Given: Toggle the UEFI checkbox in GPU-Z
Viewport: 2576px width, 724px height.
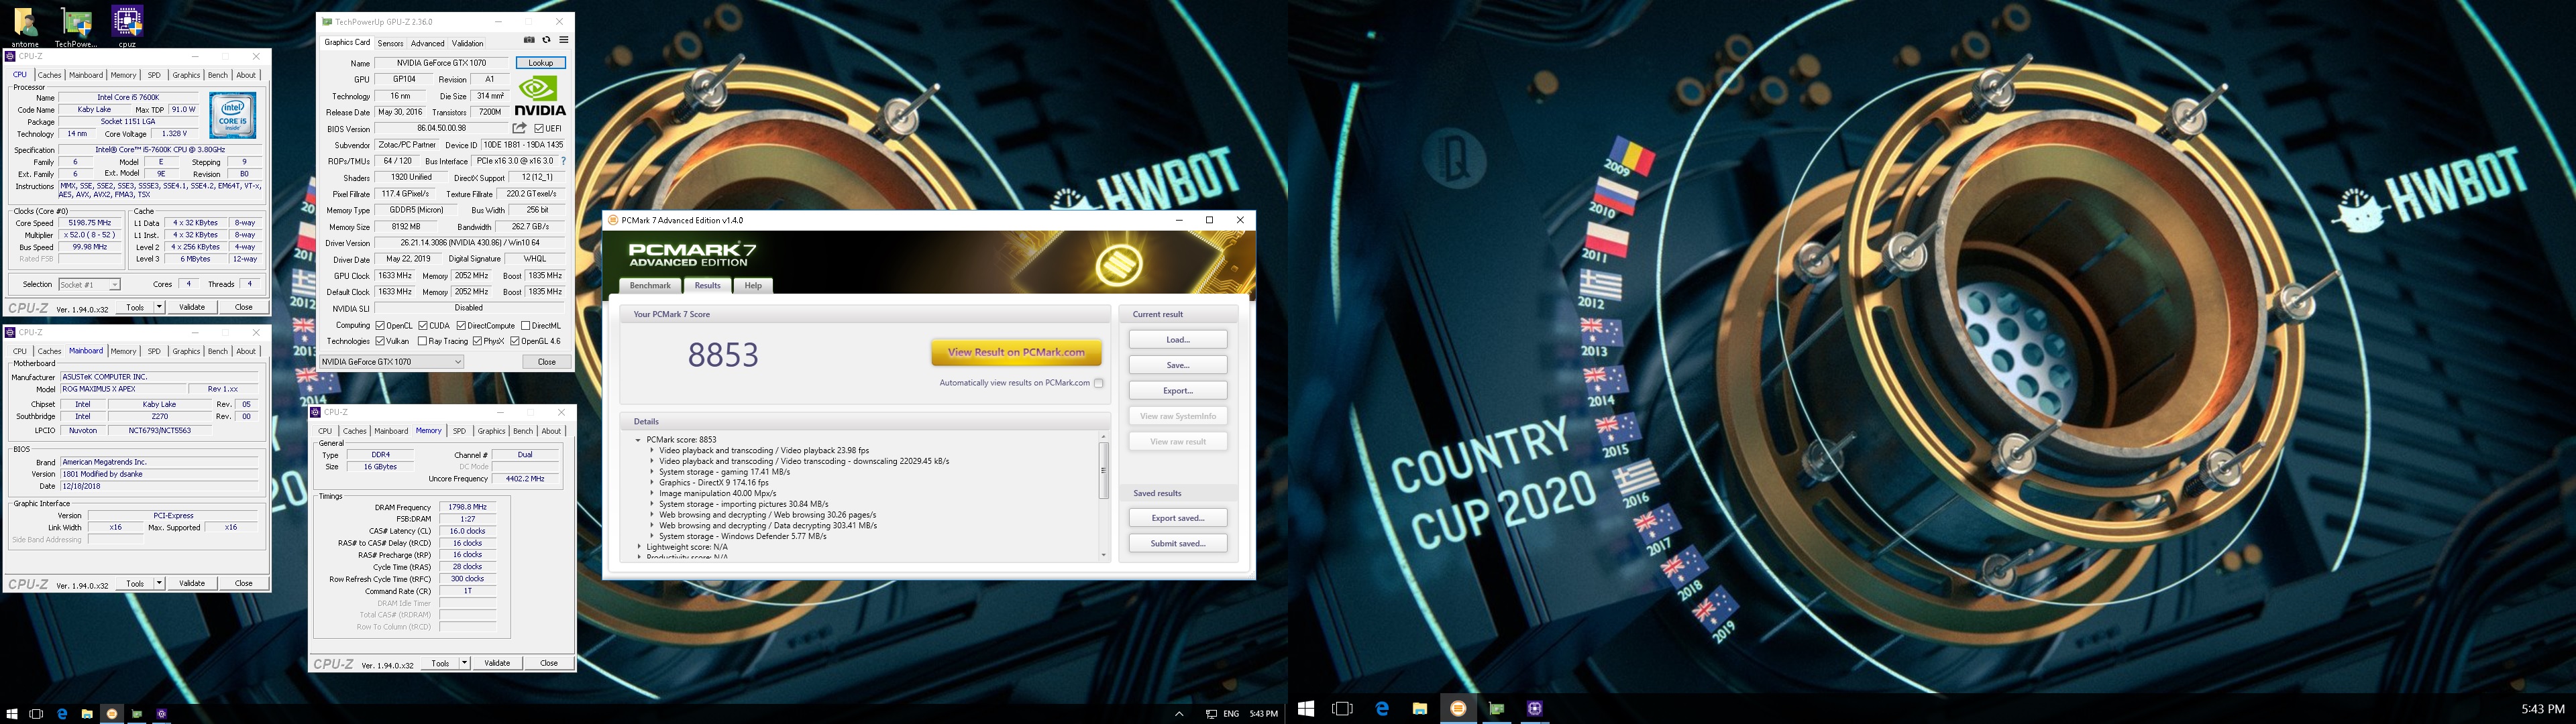Looking at the screenshot, I should click(x=539, y=129).
